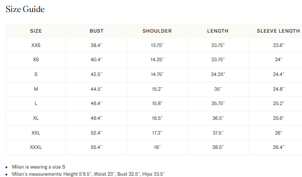Click the 18" shoulder value
The width and height of the screenshot is (302, 177).
click(x=157, y=147)
